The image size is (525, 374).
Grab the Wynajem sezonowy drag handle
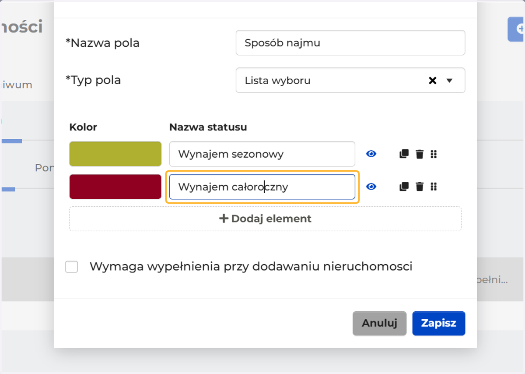[434, 154]
